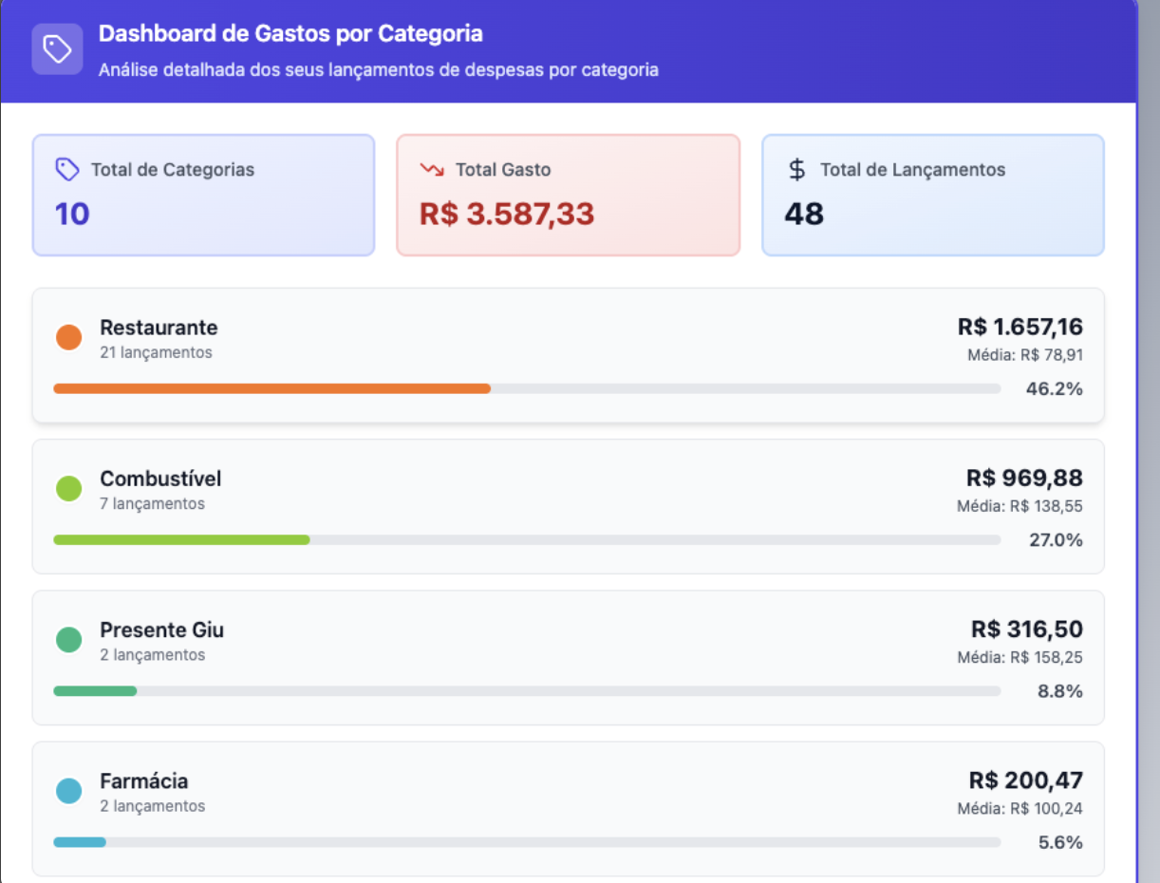Select the green dot beside Combustível
This screenshot has width=1160, height=883.
click(67, 488)
